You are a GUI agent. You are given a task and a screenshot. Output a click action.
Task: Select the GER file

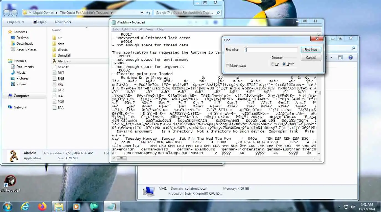click(60, 90)
